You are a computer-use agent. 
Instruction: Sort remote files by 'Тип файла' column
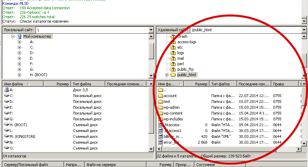point(223,84)
